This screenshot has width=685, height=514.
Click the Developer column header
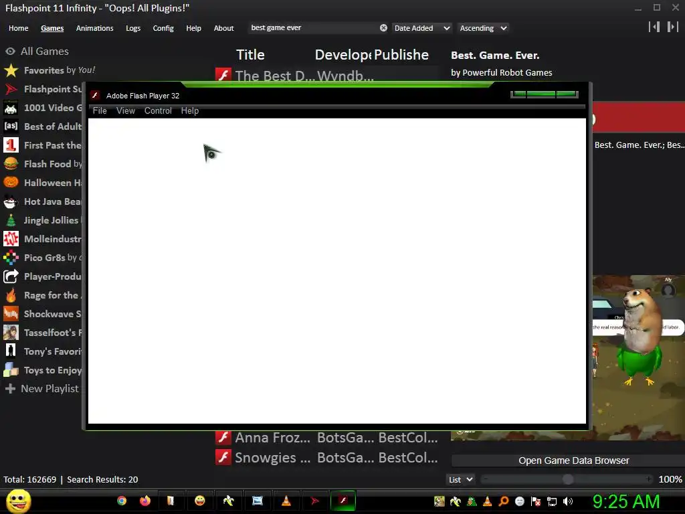coord(343,55)
